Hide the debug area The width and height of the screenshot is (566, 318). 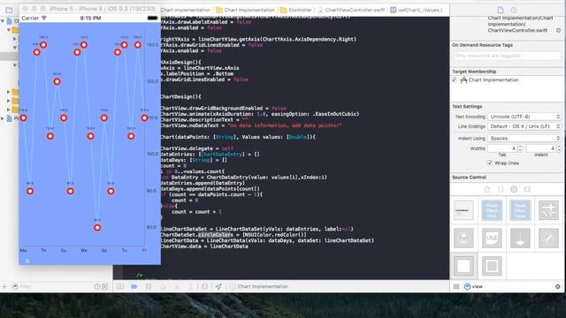click(120, 286)
